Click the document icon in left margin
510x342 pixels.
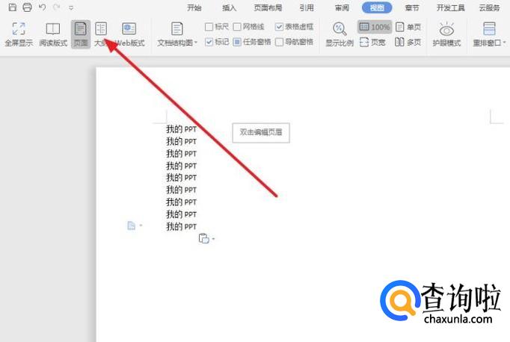[x=131, y=226]
